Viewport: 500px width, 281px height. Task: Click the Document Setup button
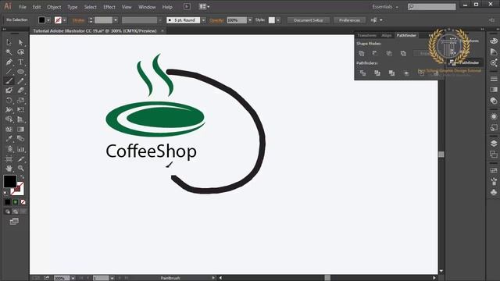pyautogui.click(x=309, y=20)
